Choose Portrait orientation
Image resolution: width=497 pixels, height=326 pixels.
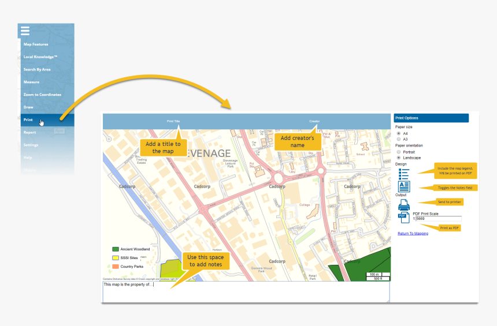click(398, 152)
